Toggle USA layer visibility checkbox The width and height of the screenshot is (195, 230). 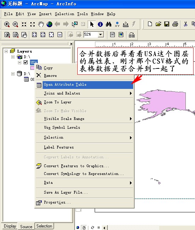tap(25, 62)
